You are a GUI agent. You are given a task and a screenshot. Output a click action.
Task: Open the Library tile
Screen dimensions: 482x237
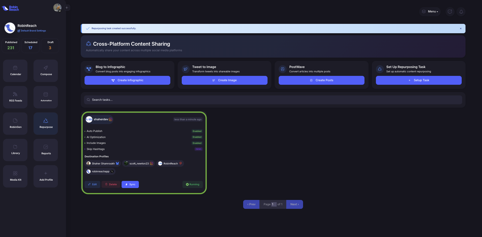(15, 150)
